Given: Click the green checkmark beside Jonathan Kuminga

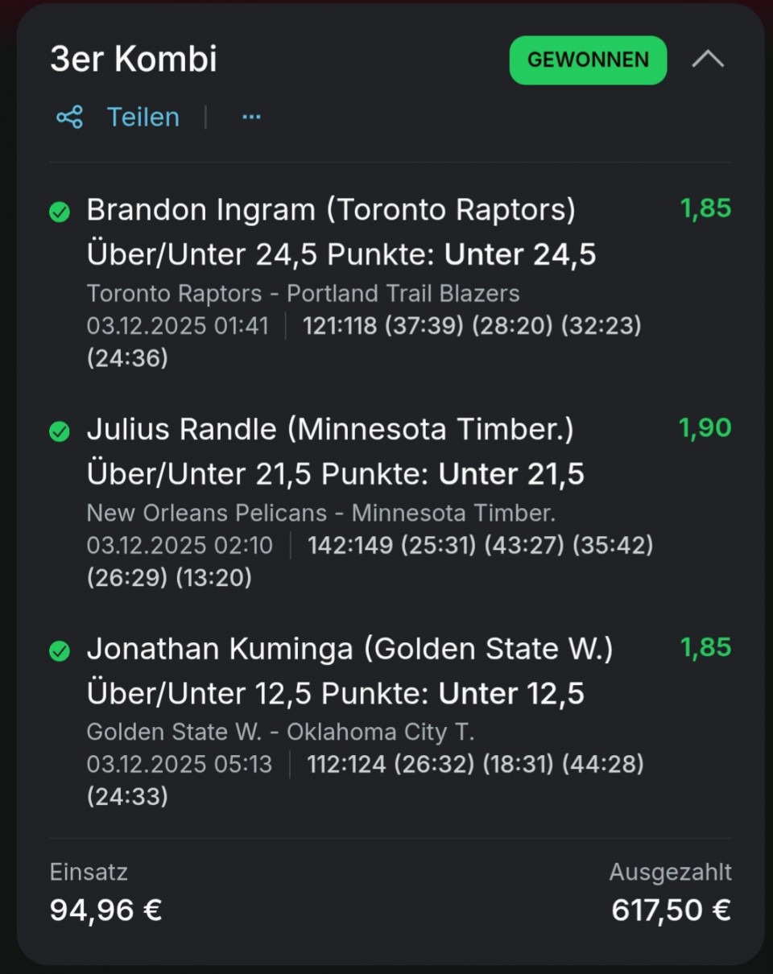Looking at the screenshot, I should point(60,651).
